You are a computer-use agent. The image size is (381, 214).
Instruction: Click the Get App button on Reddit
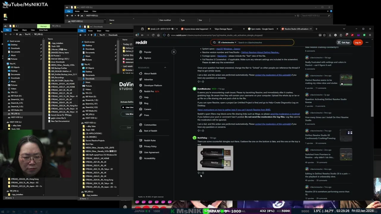tap(343, 43)
